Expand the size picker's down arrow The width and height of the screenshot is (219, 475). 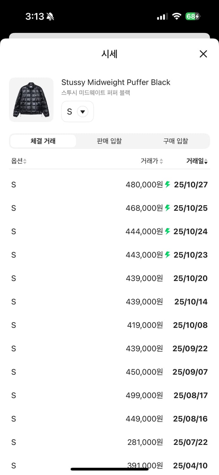pos(83,111)
